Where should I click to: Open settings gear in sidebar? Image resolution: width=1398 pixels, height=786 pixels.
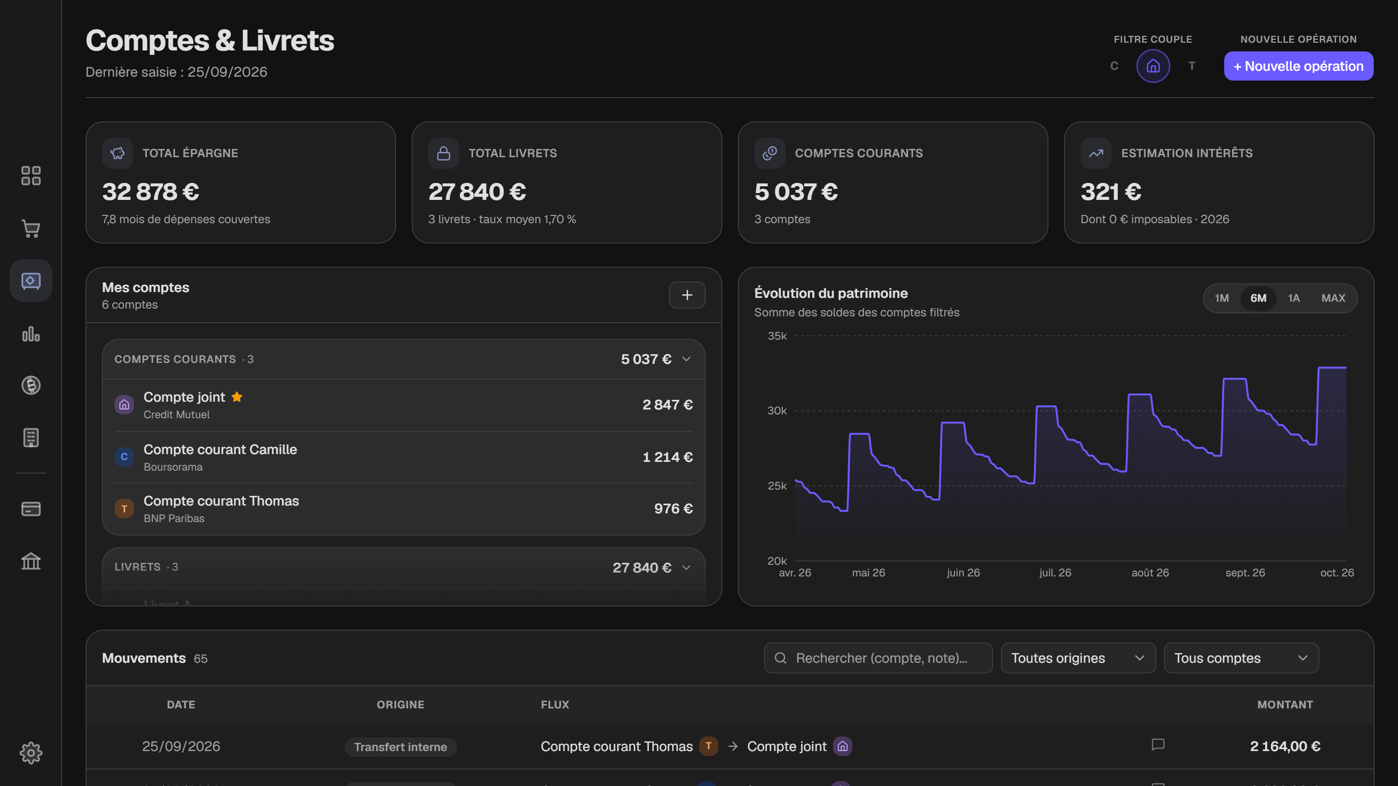[31, 753]
